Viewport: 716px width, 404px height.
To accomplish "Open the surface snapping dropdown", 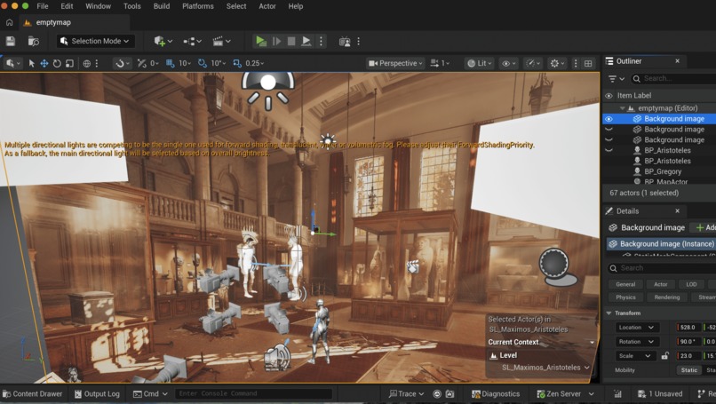I will click(x=123, y=63).
